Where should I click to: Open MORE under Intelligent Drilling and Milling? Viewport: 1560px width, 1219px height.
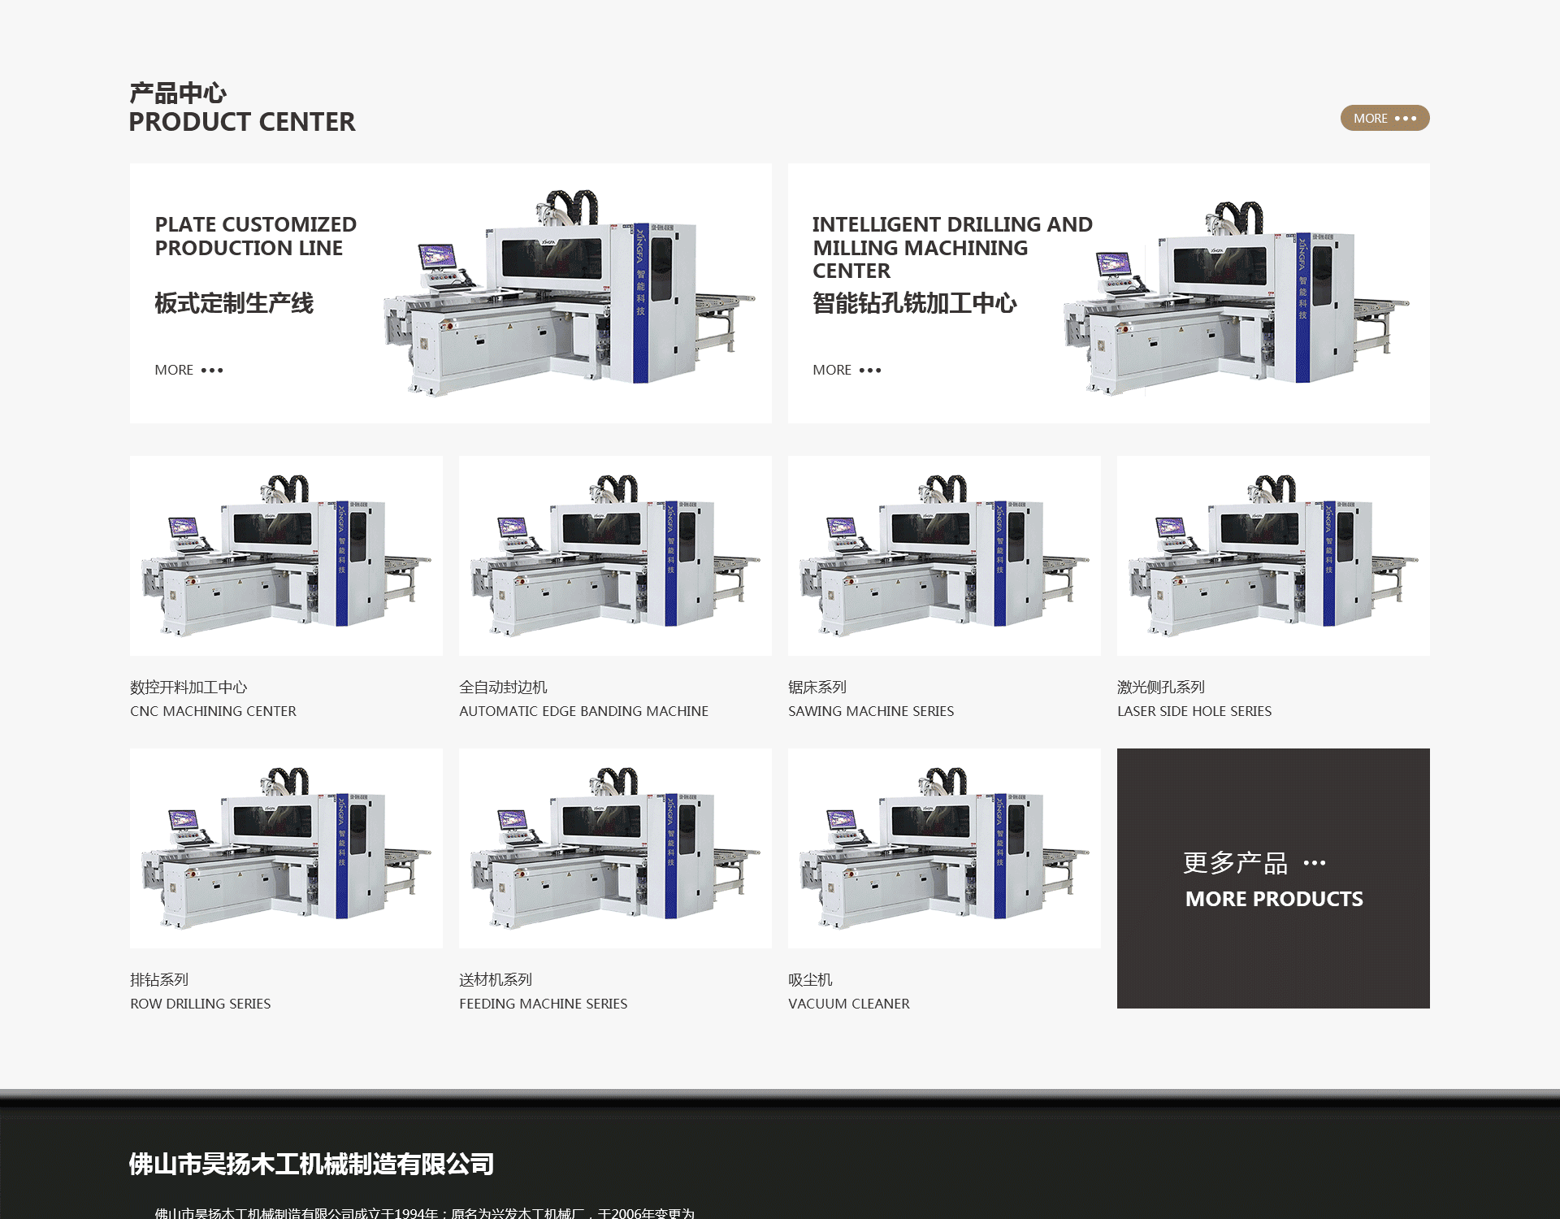tap(847, 370)
